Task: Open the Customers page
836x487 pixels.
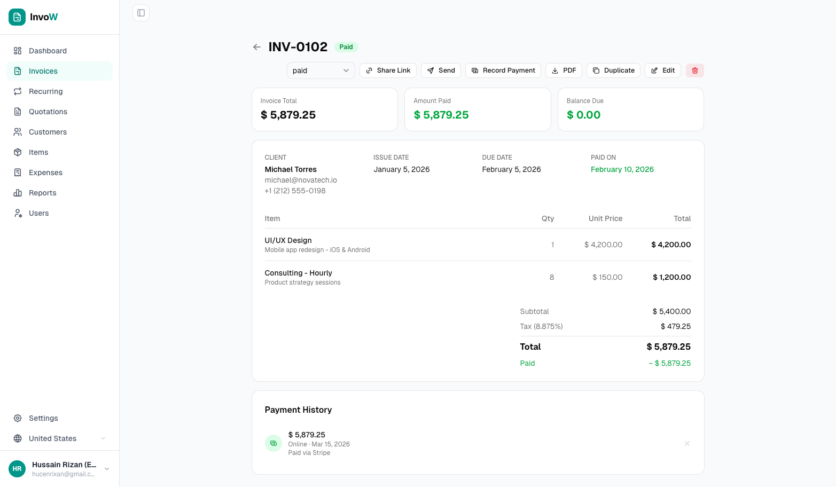Action: pos(59,132)
